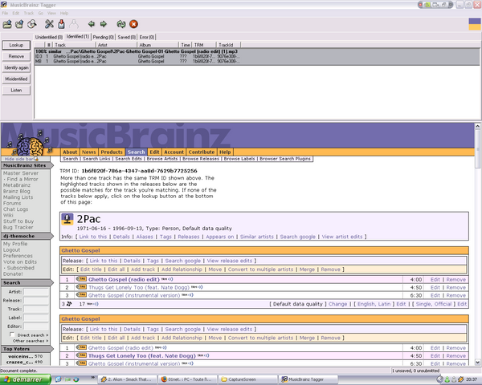Click the TrackId column header

228,45
